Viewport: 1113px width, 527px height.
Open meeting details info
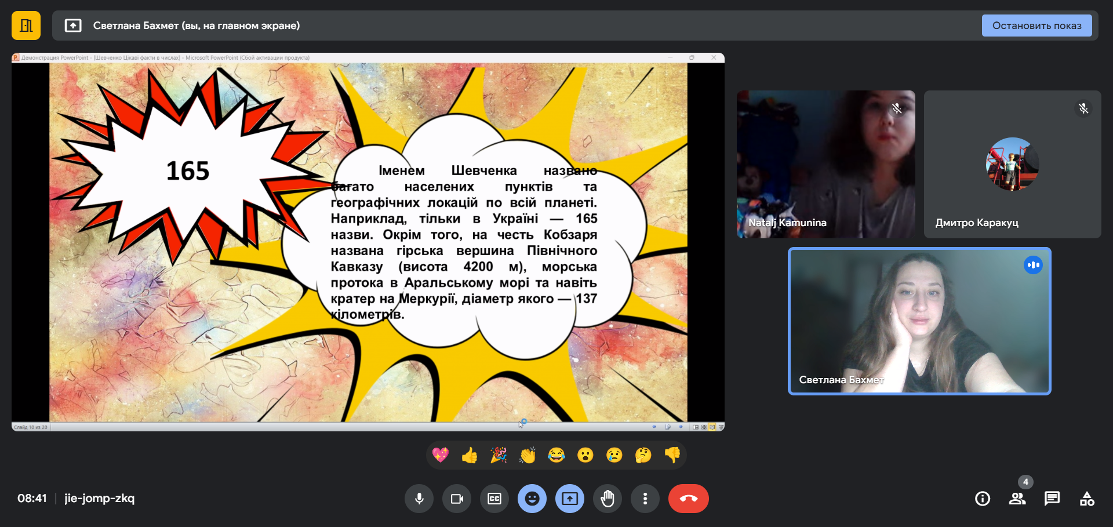[983, 499]
